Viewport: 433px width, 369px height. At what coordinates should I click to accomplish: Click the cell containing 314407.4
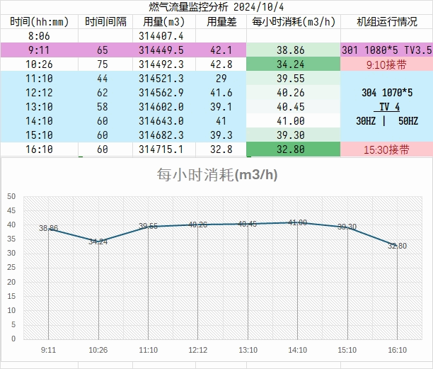163,35
